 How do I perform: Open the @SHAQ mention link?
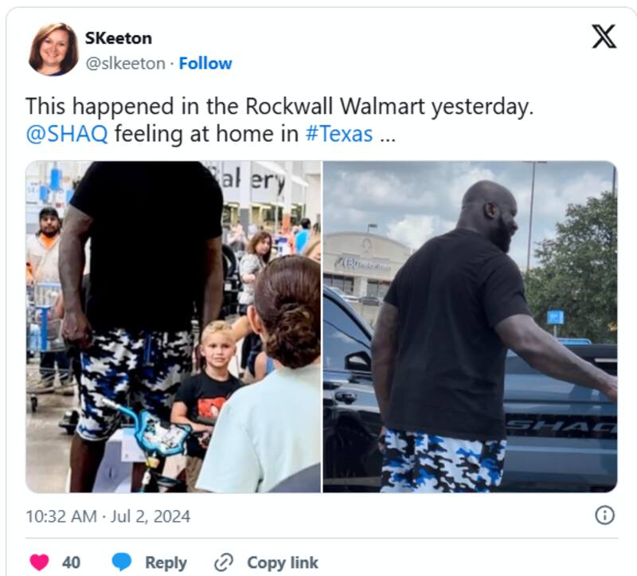point(67,134)
